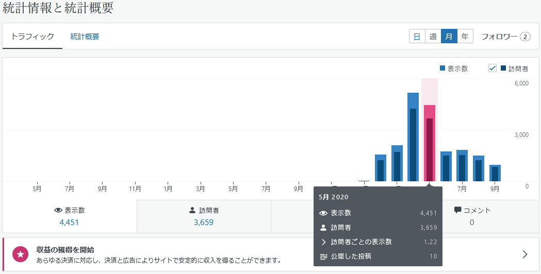
Task: Expand 訪問者ごとの表示数 chevron in tooltip
Action: click(324, 242)
